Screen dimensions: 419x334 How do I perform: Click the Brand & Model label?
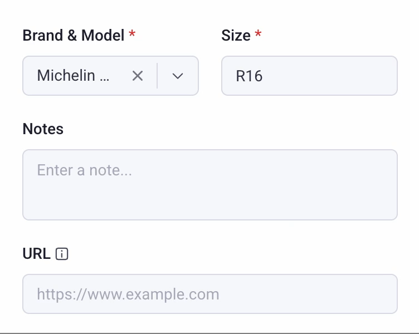[x=74, y=35]
